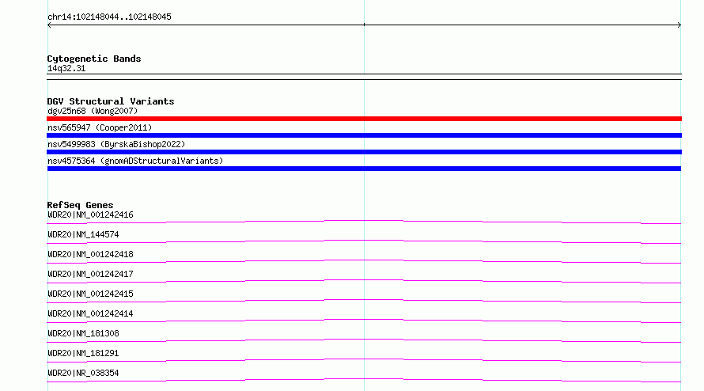Click the blue nsv565947 variant bar
The height and width of the screenshot is (391, 704).
click(x=364, y=135)
